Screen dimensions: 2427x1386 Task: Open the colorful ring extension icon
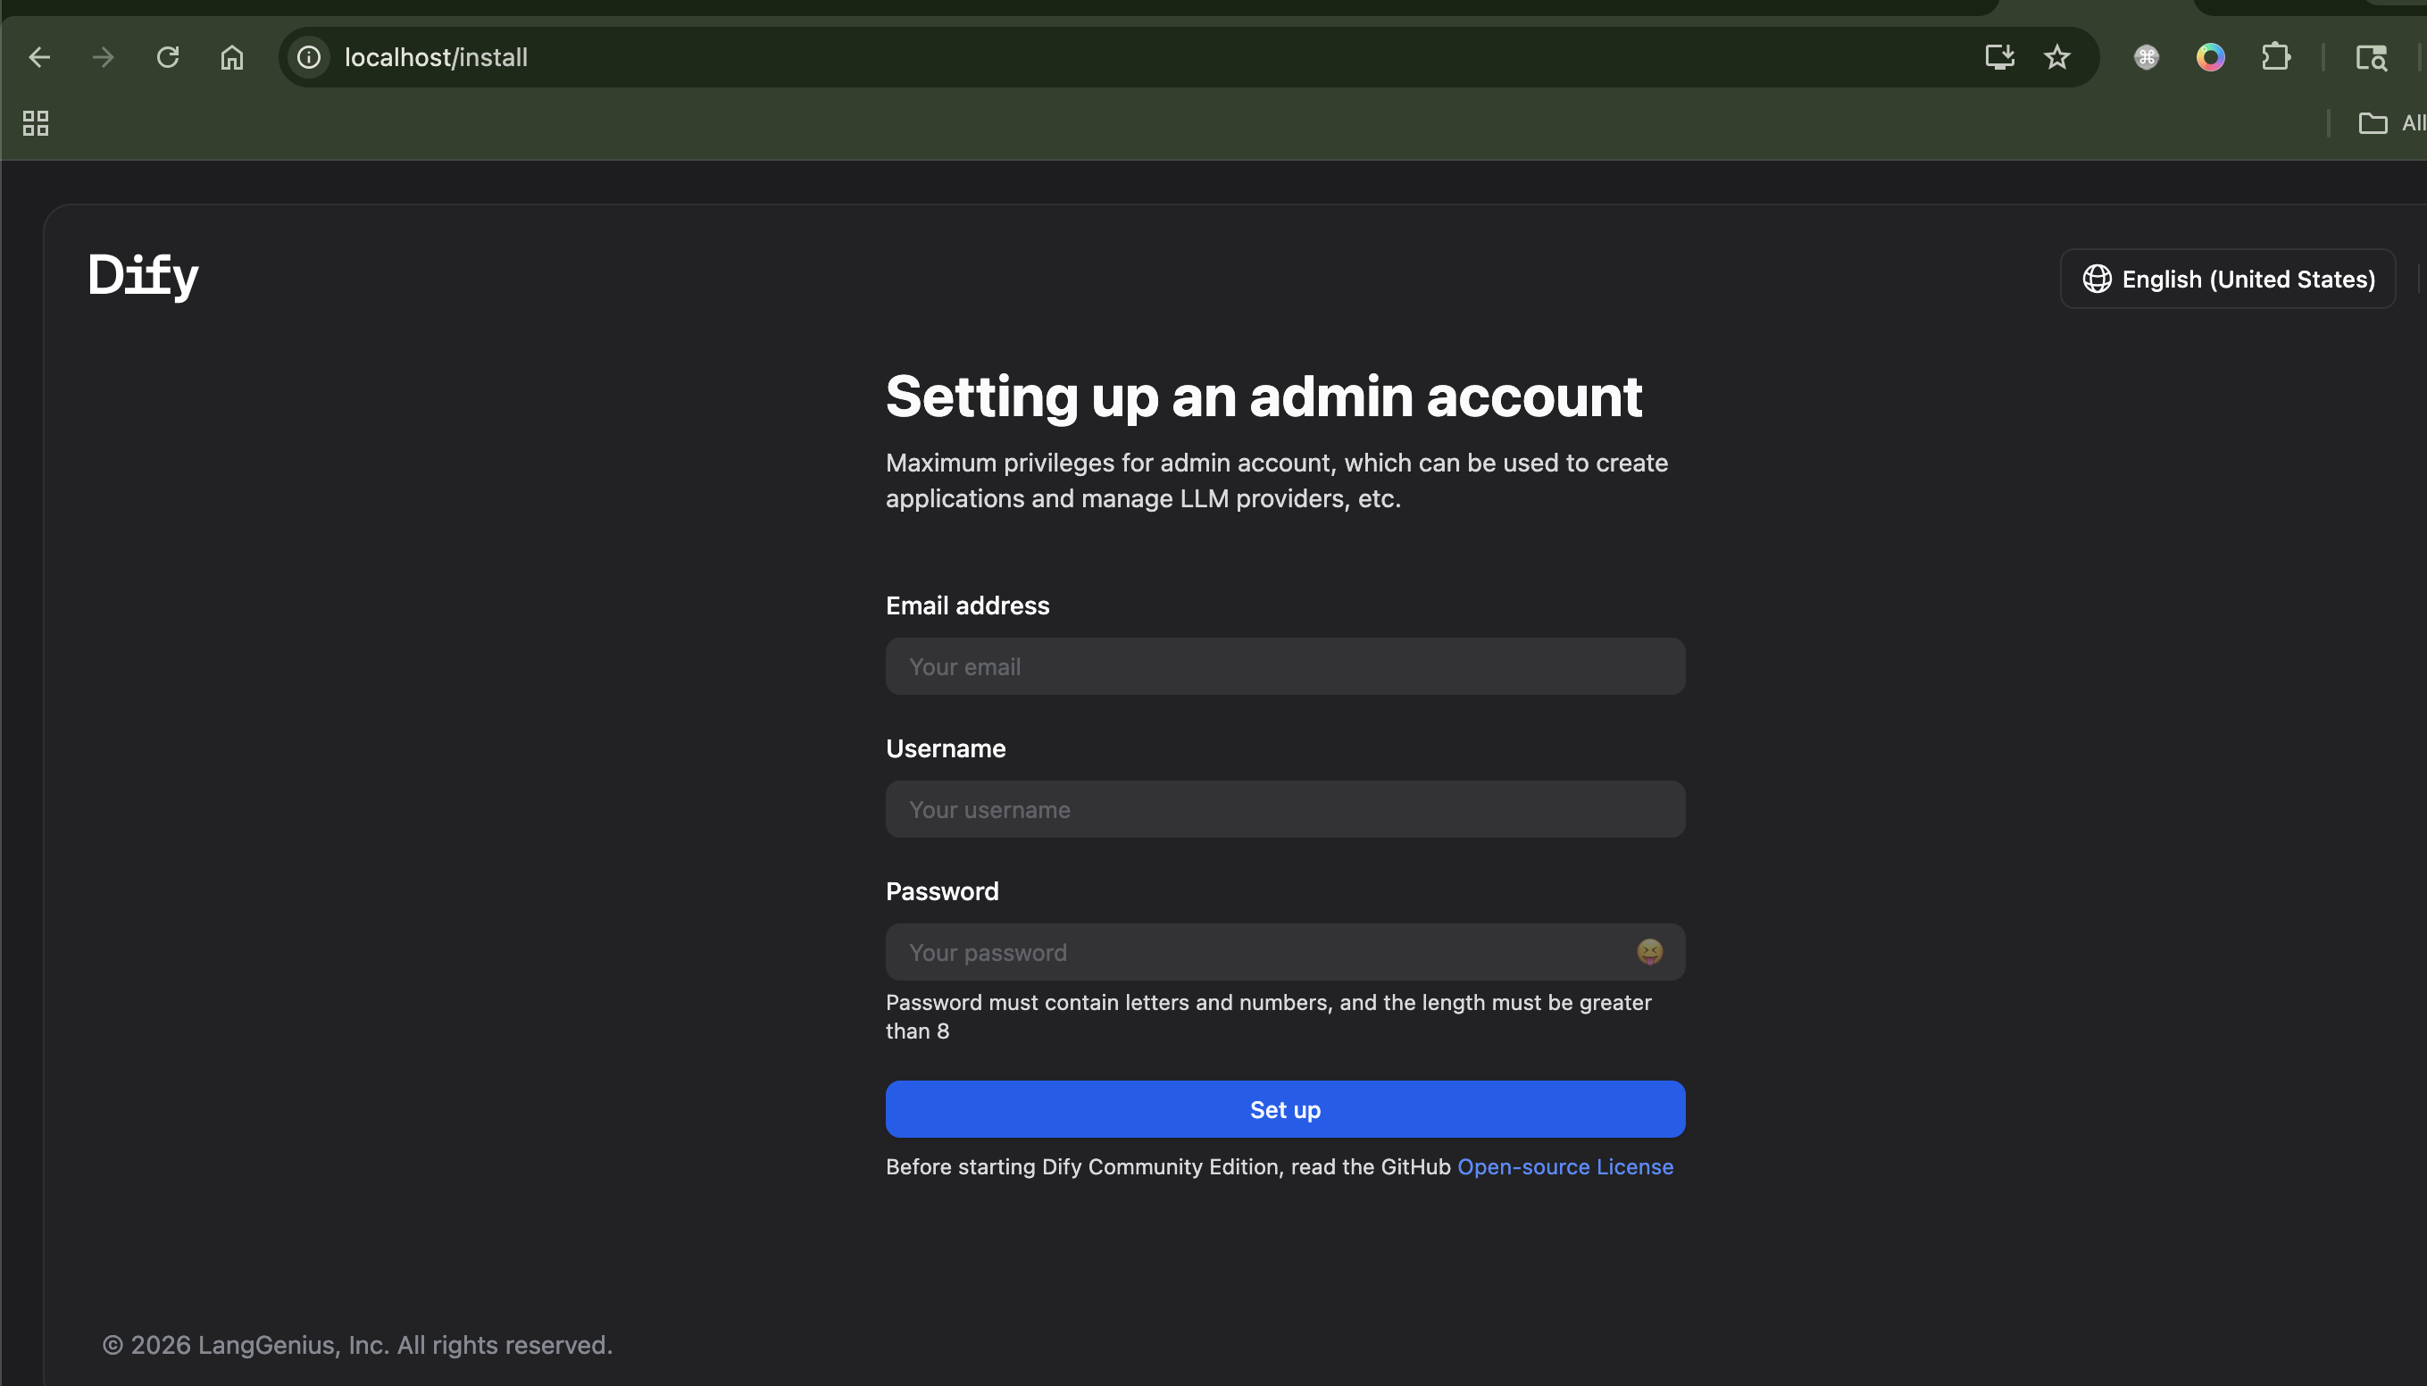click(x=2210, y=57)
